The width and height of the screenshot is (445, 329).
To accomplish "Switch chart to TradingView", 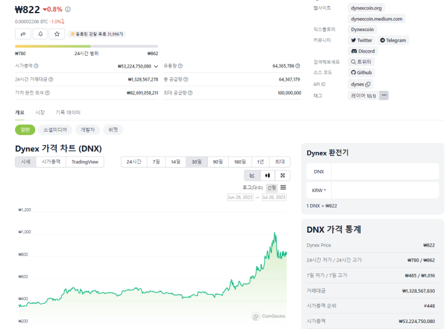I will [85, 162].
